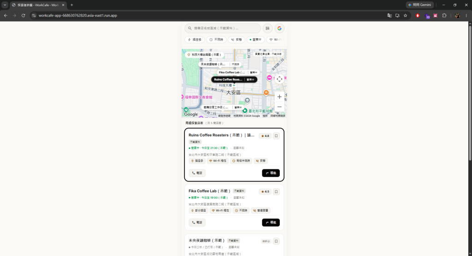Screen dimensions: 472x256
Task: View site information icon in address bar
Action: click(x=34, y=15)
